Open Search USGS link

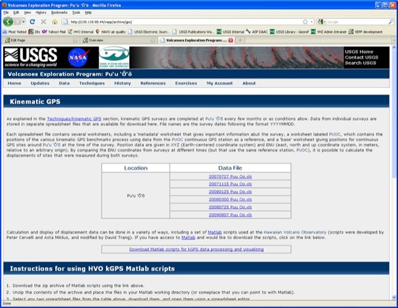[361, 63]
